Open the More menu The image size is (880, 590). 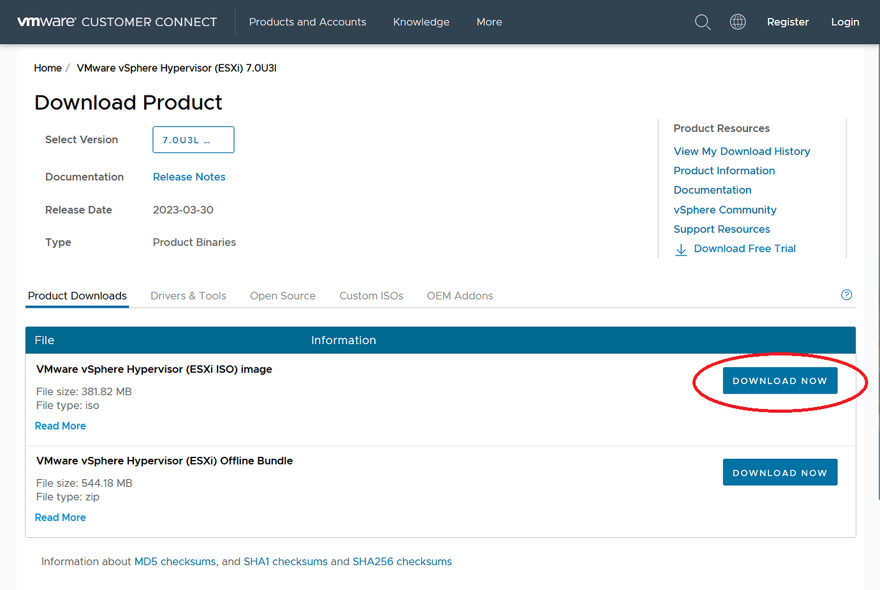pos(489,22)
